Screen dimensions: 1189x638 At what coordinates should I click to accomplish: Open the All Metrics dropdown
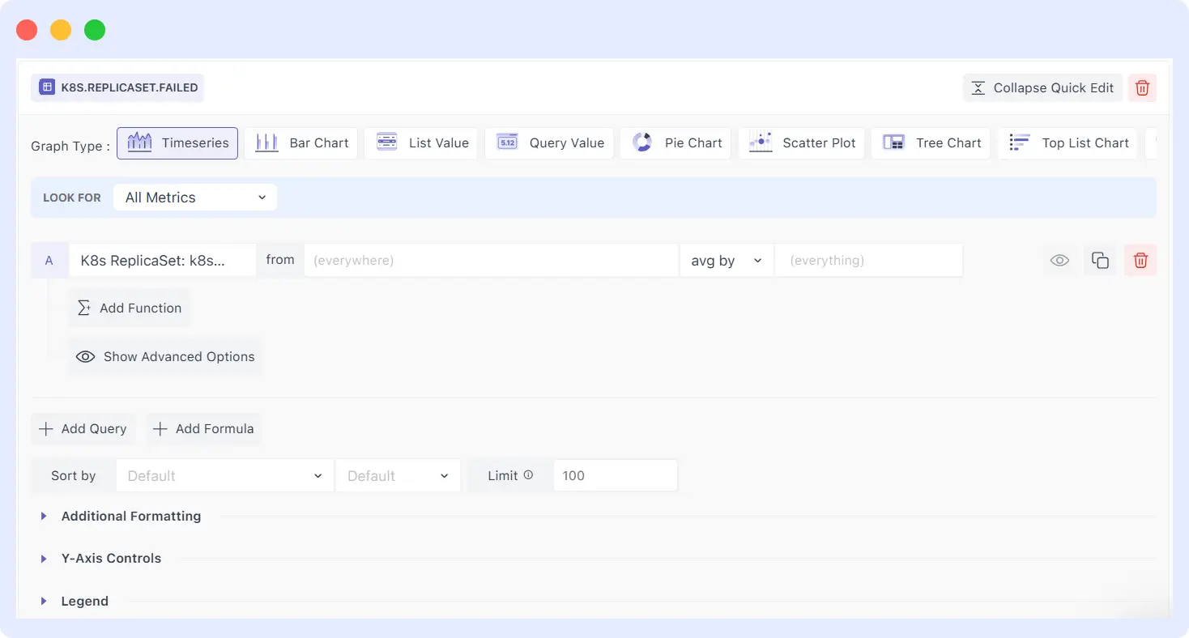pyautogui.click(x=194, y=197)
